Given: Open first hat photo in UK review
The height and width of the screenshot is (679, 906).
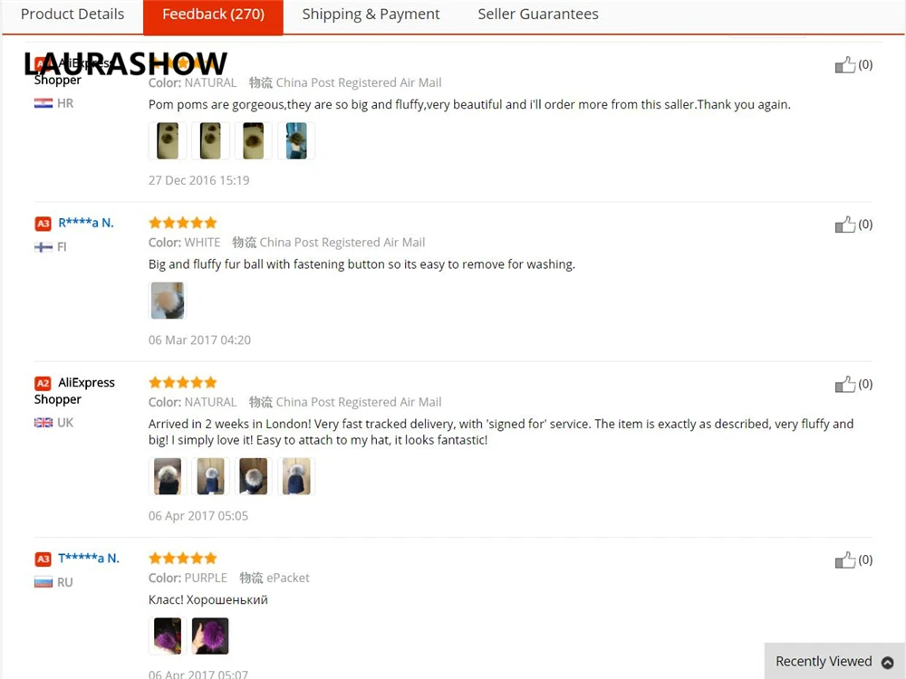Looking at the screenshot, I should point(168,476).
